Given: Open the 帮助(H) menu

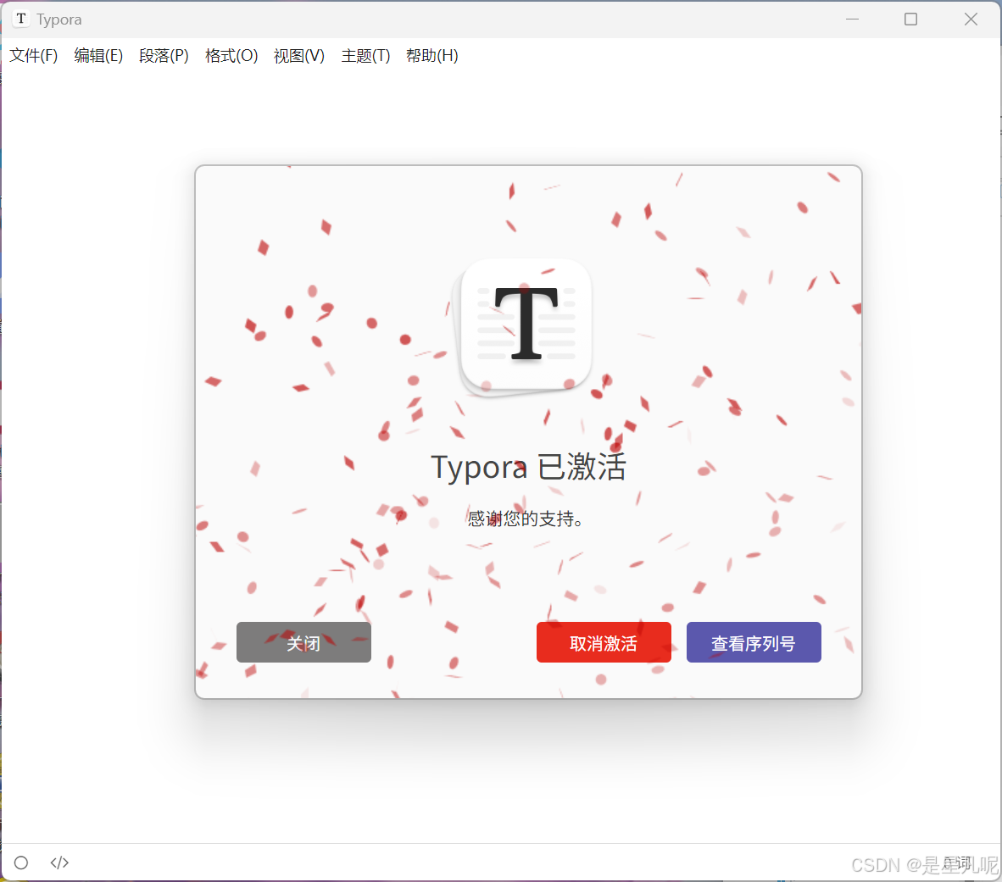Looking at the screenshot, I should [432, 56].
